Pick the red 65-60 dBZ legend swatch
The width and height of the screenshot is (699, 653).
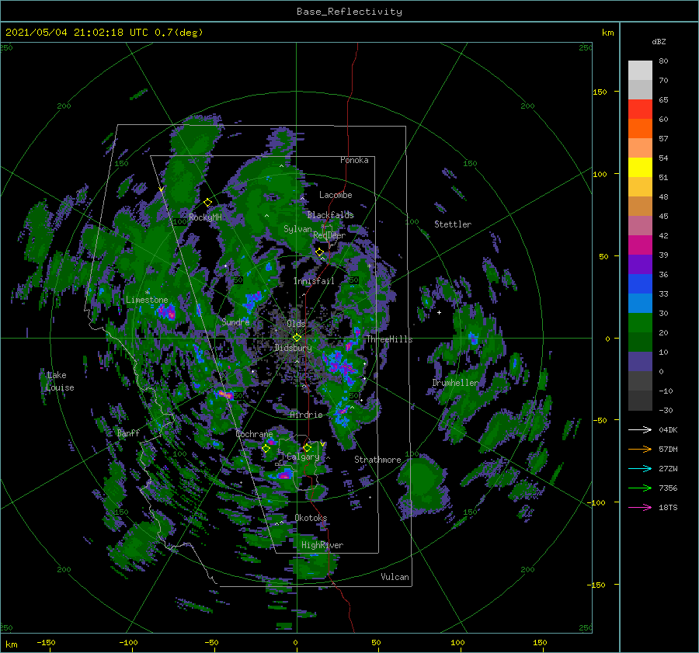640,109
